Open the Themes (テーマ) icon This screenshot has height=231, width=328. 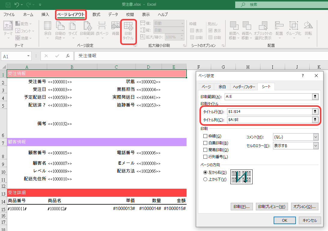pos(8,30)
